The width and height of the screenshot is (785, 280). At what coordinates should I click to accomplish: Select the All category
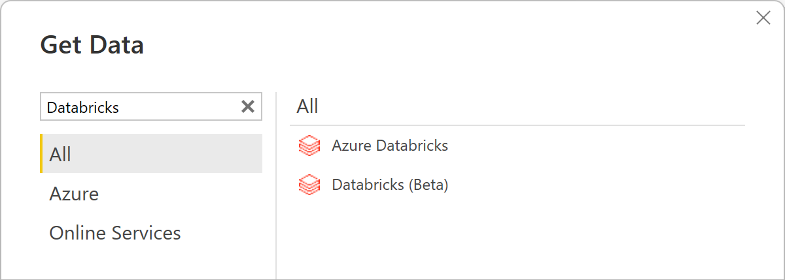[152, 154]
